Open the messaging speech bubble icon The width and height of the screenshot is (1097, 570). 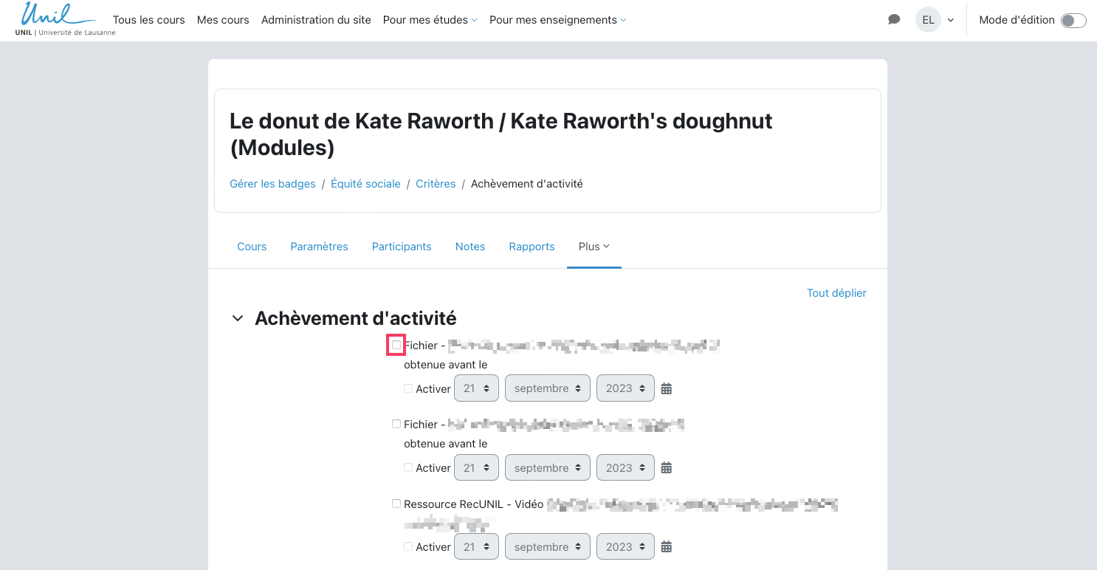tap(894, 20)
